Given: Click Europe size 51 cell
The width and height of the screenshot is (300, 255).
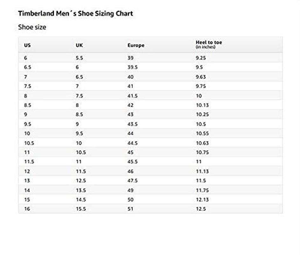Looking at the screenshot, I should (x=130, y=209).
